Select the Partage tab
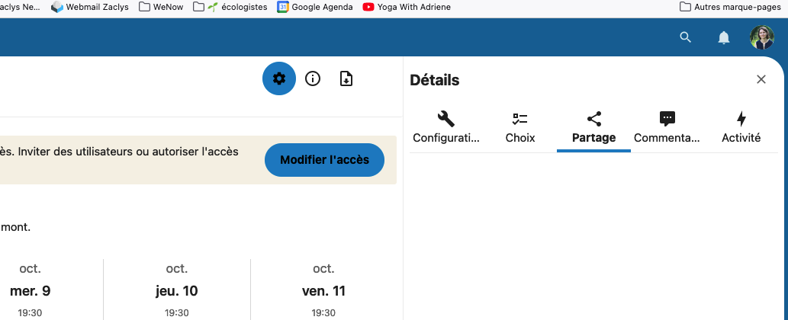Screen dimensions: 788x320 point(593,128)
